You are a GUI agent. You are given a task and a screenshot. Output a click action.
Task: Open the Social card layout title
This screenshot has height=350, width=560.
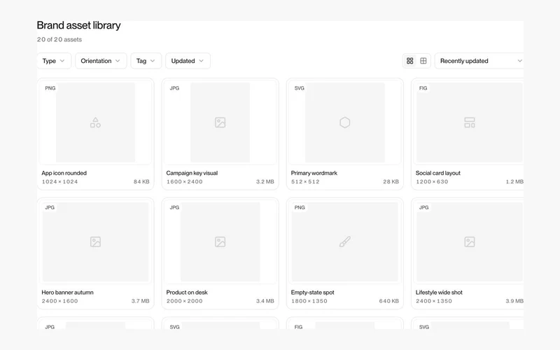438,173
